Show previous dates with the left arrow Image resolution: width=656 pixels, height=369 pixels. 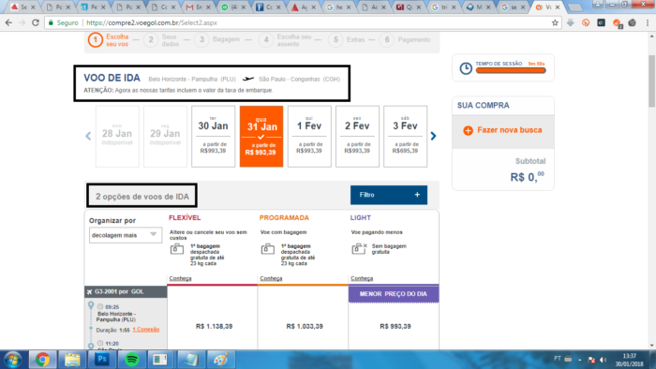(x=88, y=136)
